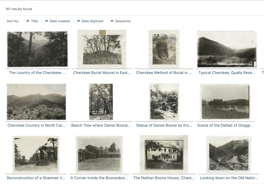Click the Date created down-chevron icon
The height and width of the screenshot is (185, 264).
[47, 21]
